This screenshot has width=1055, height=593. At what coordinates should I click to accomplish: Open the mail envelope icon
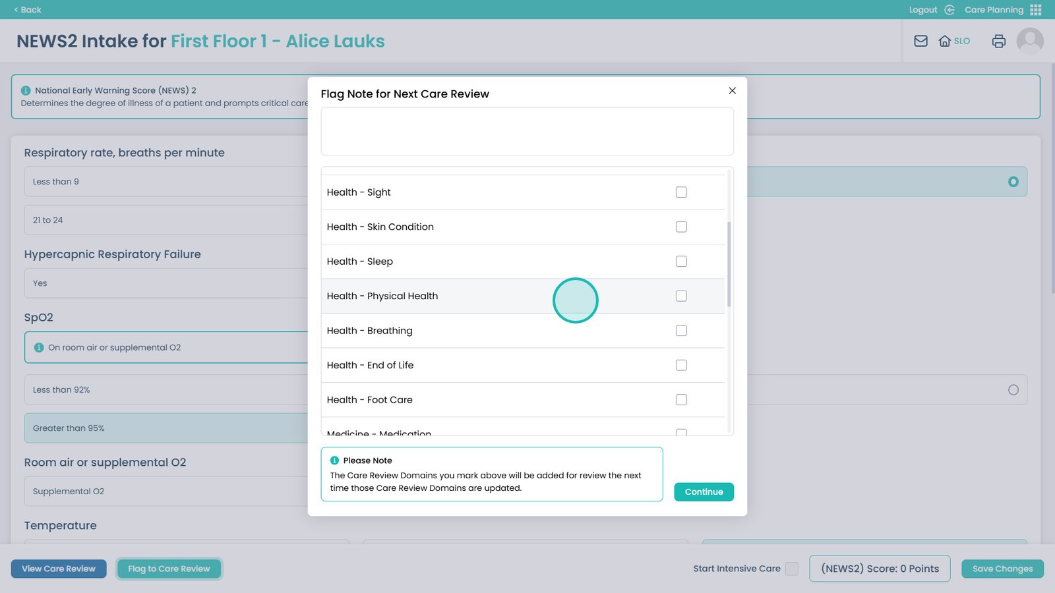[x=920, y=41]
